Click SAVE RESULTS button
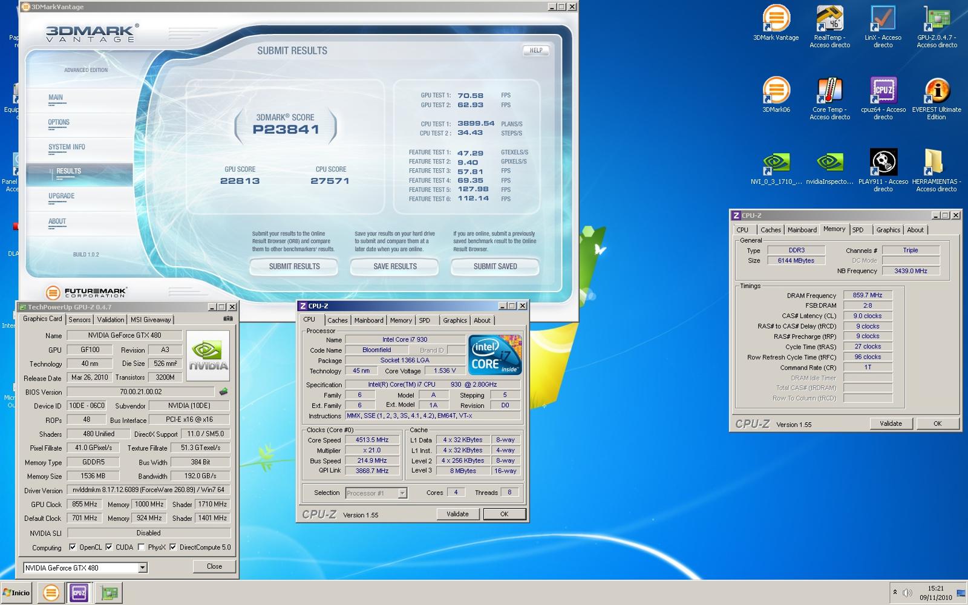968x605 pixels. (x=394, y=266)
